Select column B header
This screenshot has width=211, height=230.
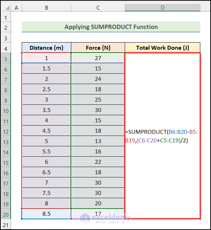[x=46, y=8]
